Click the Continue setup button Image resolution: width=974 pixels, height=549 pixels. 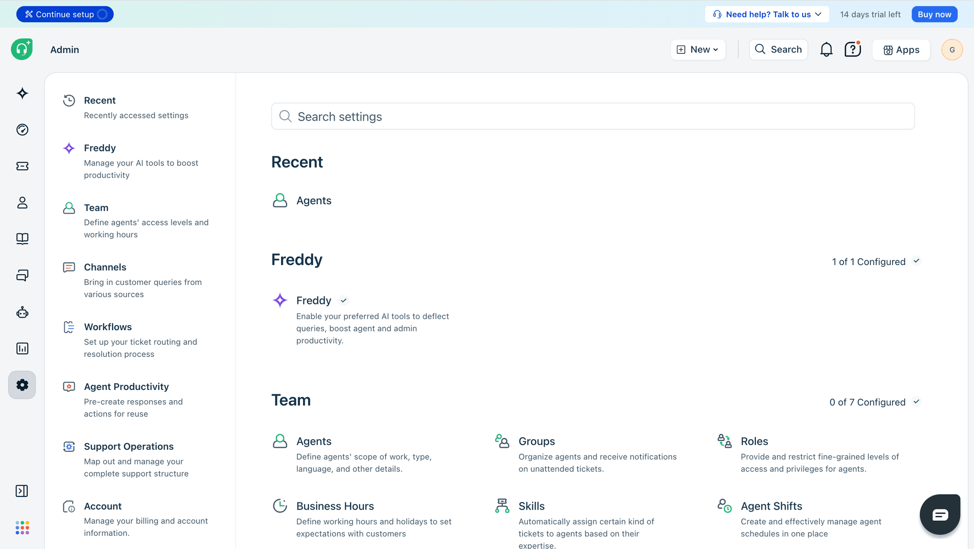click(65, 14)
